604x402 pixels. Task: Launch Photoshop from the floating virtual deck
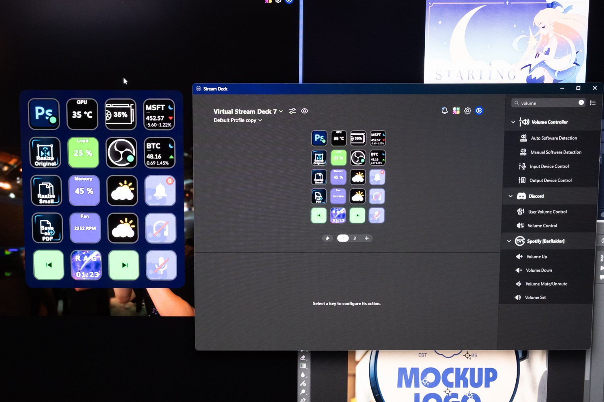[44, 114]
